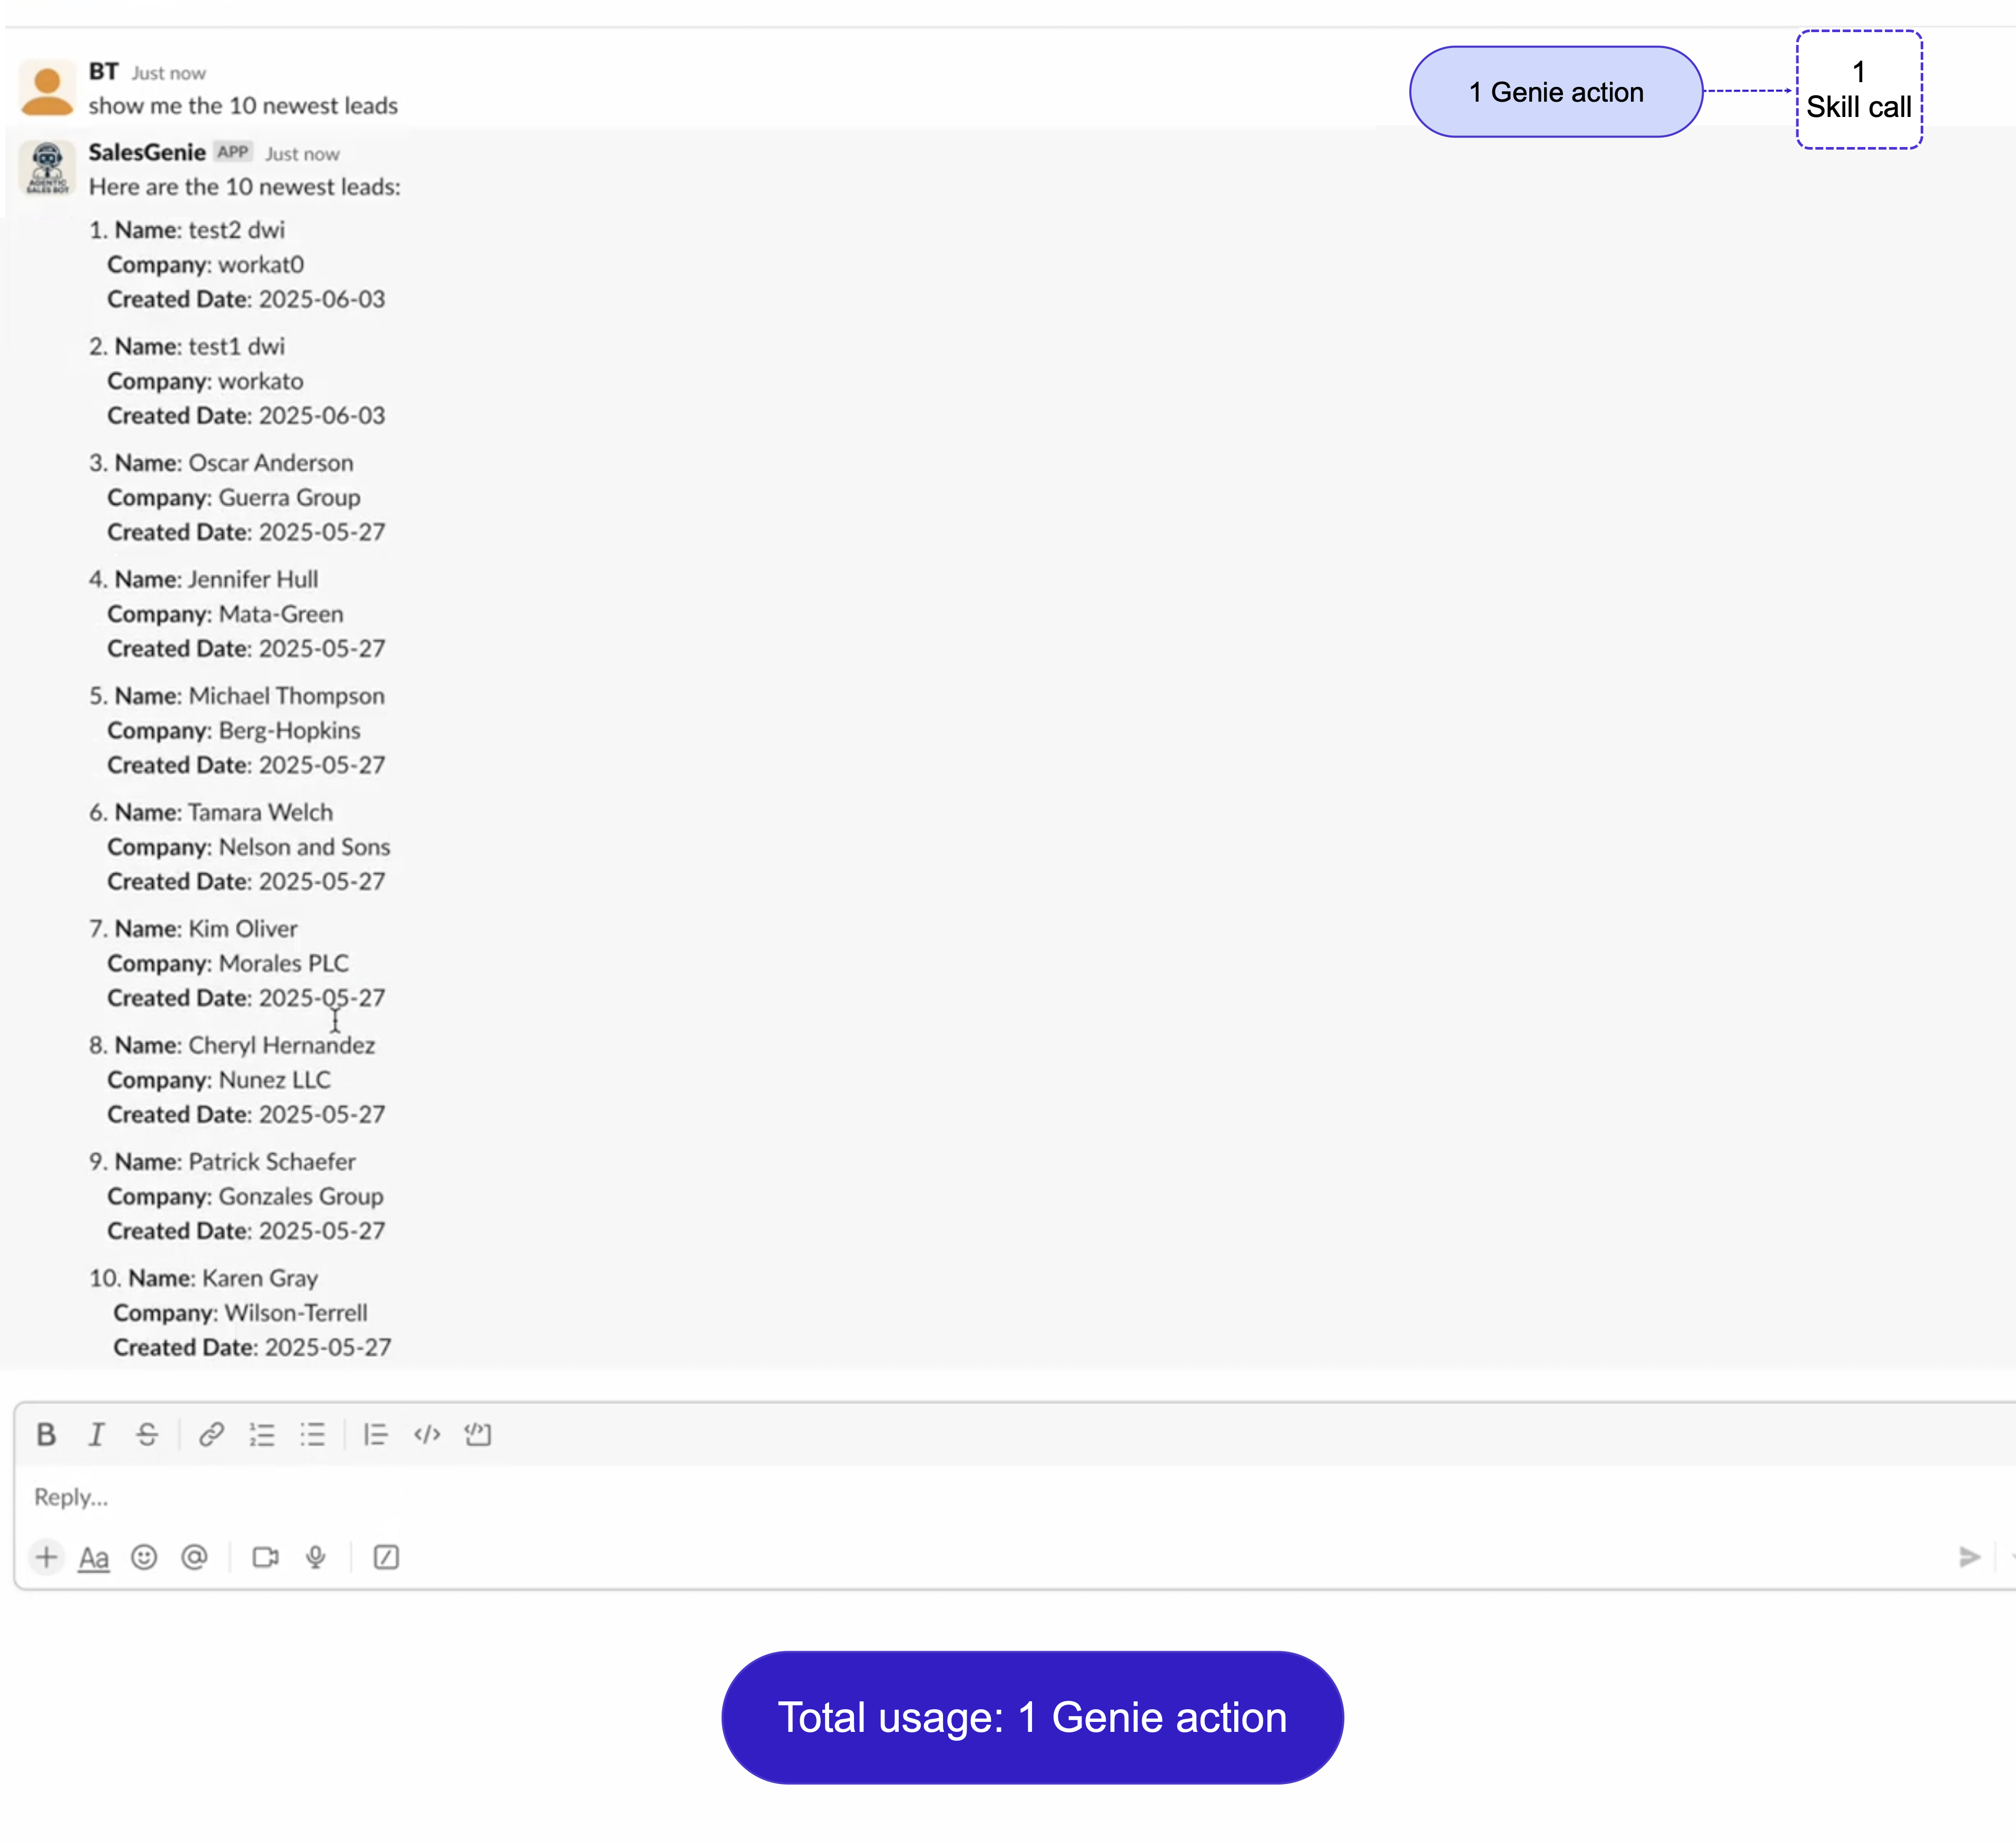
Task: Toggle the Aa formatting toolbar visibility
Action: [x=94, y=1557]
